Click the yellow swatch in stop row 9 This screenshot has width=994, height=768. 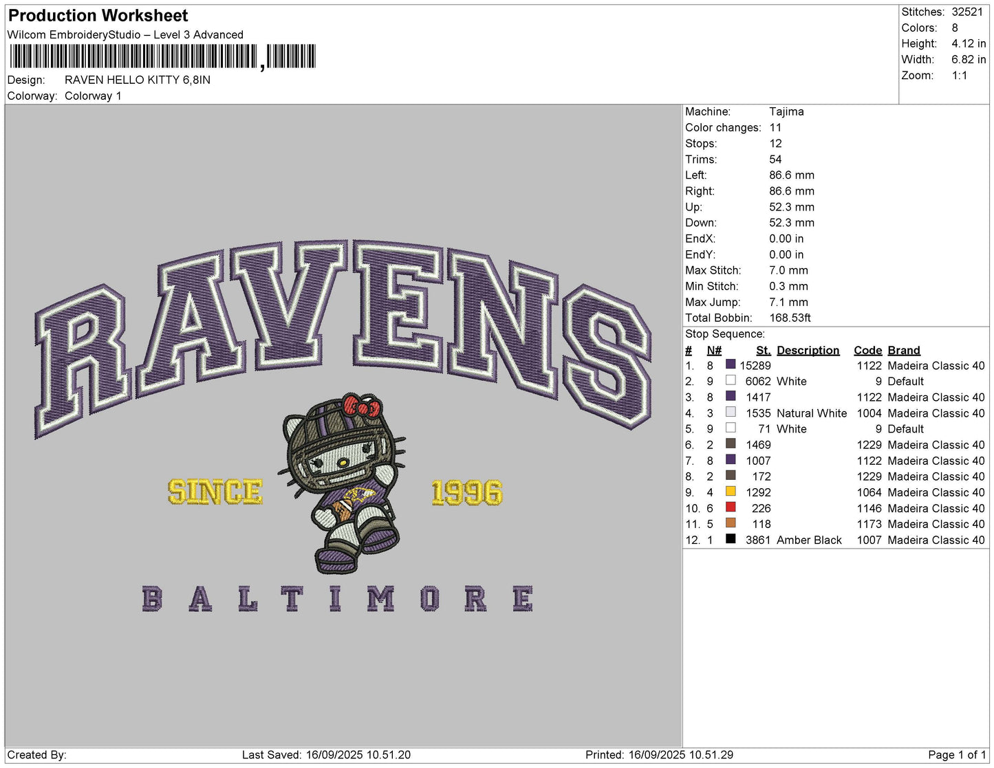[731, 492]
